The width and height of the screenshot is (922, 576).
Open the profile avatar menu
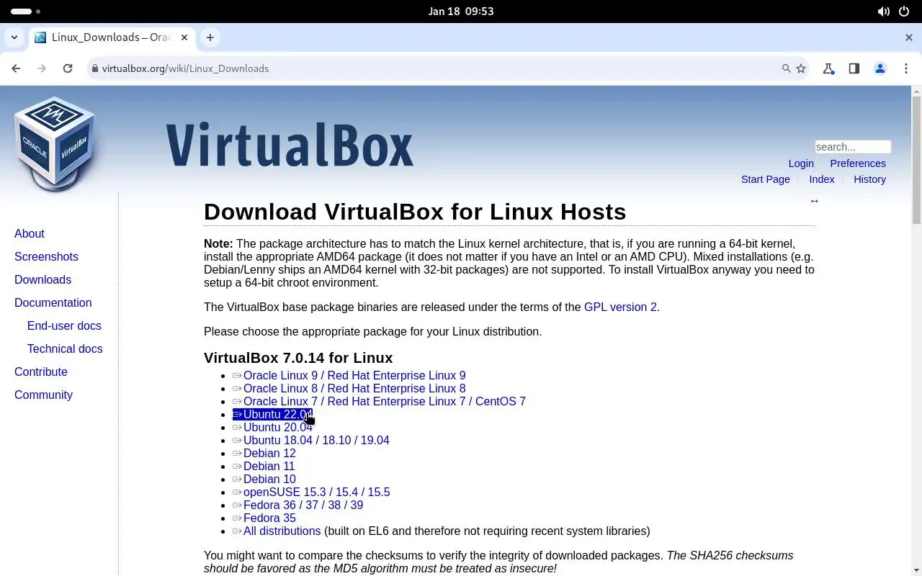pyautogui.click(x=880, y=68)
